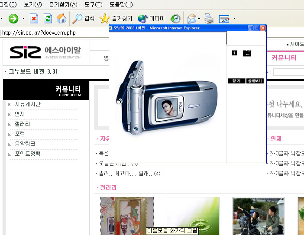Go to Home page icon
The image size is (304, 235).
pyautogui.click(x=61, y=19)
